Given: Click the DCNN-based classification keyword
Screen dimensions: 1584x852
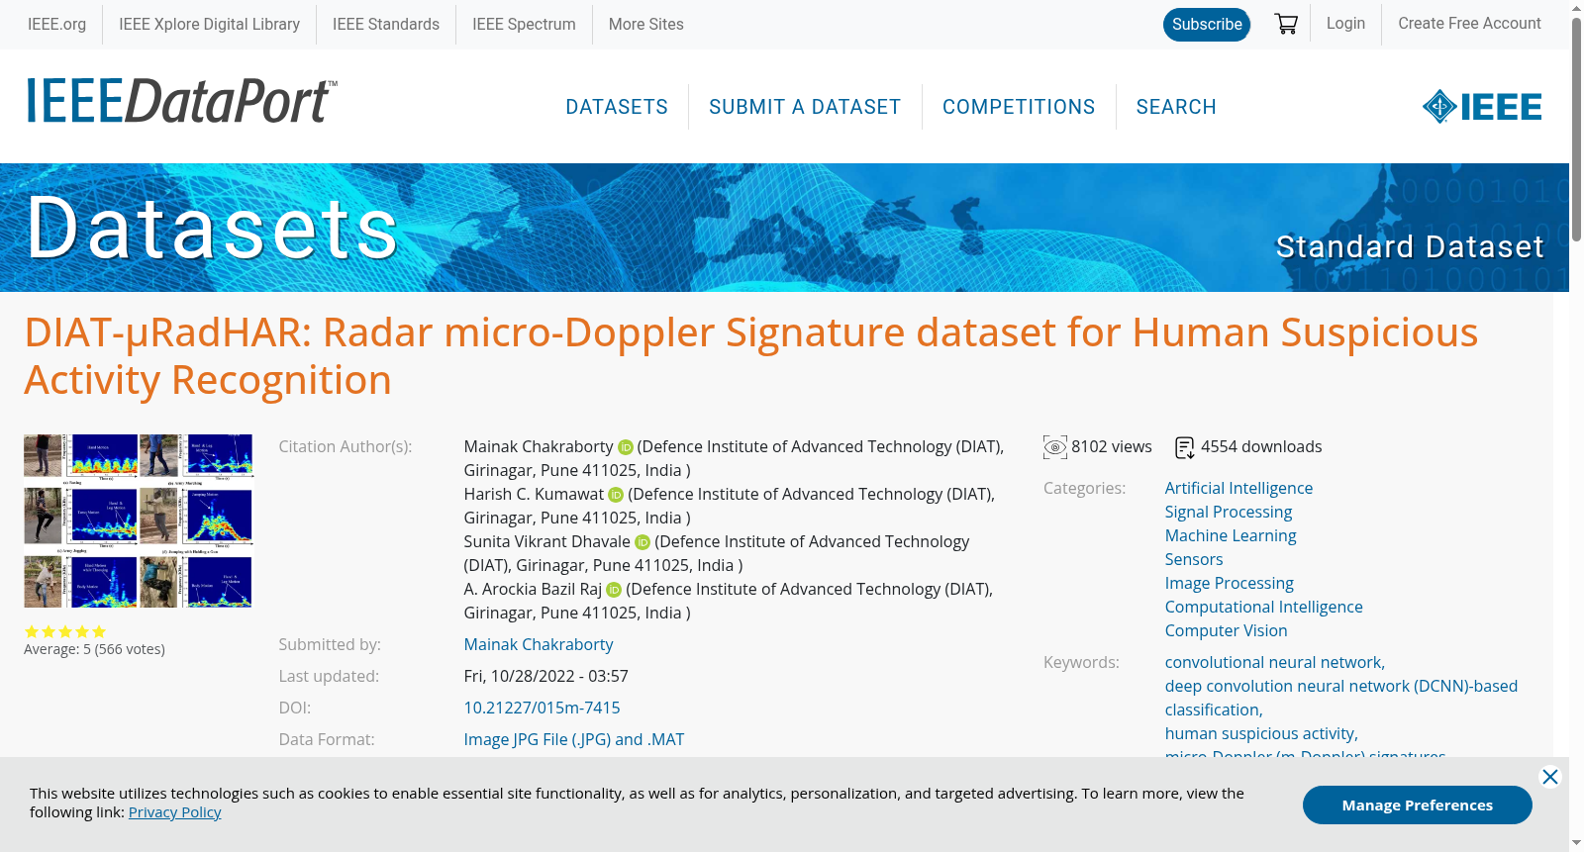Looking at the screenshot, I should point(1341,699).
